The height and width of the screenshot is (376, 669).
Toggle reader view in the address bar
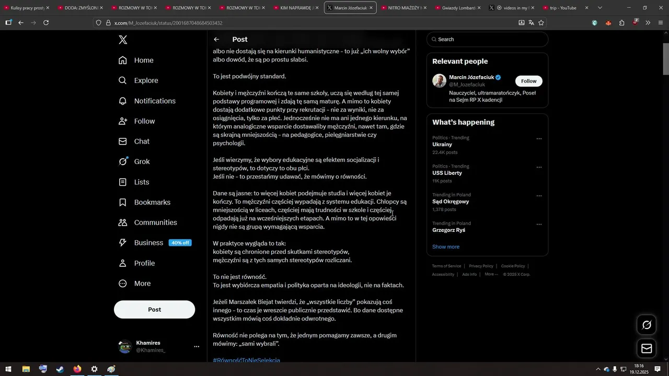click(x=521, y=23)
